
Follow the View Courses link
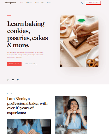point(31,64)
